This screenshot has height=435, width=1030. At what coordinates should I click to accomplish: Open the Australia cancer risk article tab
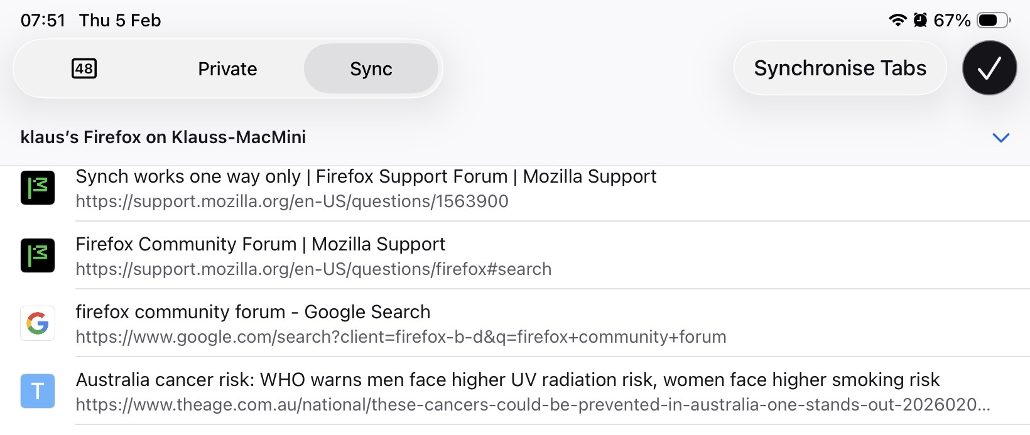pos(507,380)
